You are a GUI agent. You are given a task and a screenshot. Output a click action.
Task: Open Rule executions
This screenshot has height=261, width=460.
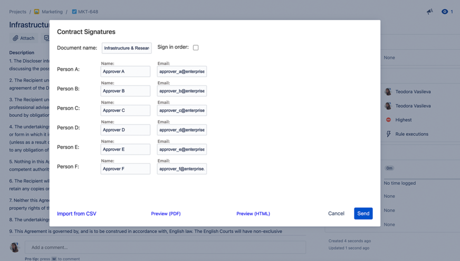pos(411,134)
